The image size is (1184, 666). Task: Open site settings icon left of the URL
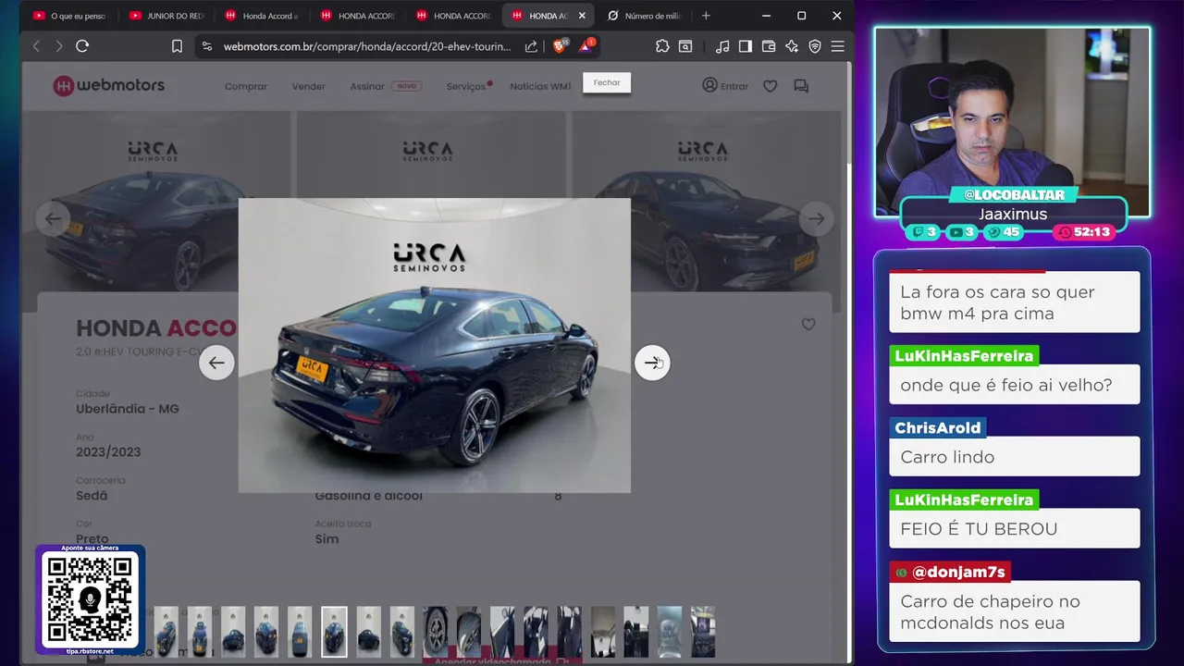[206, 46]
